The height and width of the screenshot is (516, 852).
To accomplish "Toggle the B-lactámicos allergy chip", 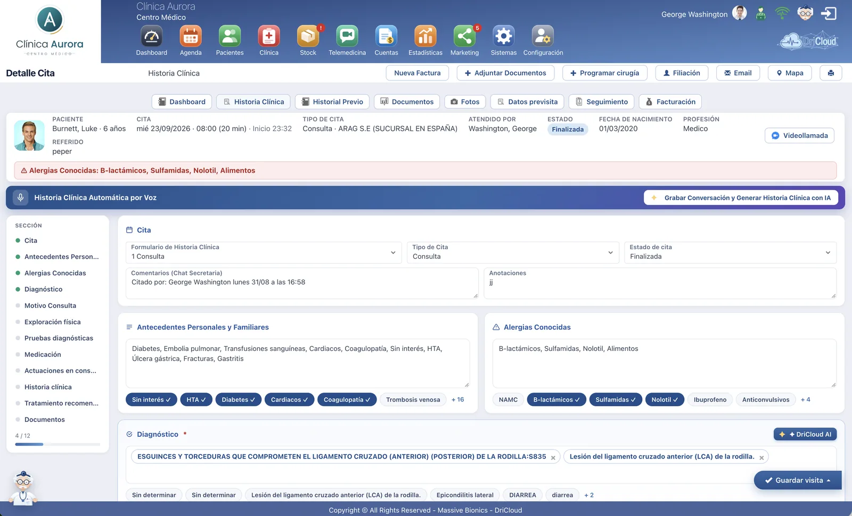I will 556,400.
